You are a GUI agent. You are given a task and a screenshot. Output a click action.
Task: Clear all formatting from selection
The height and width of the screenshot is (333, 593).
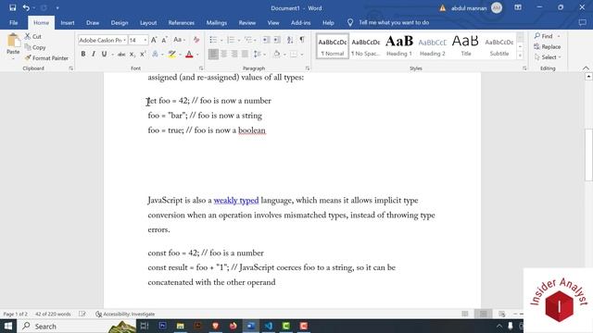coord(196,40)
